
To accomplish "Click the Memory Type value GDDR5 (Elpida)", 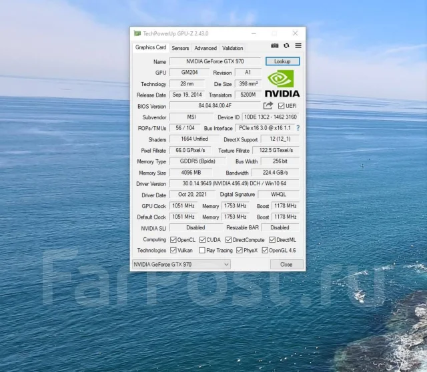I will 197,161.
